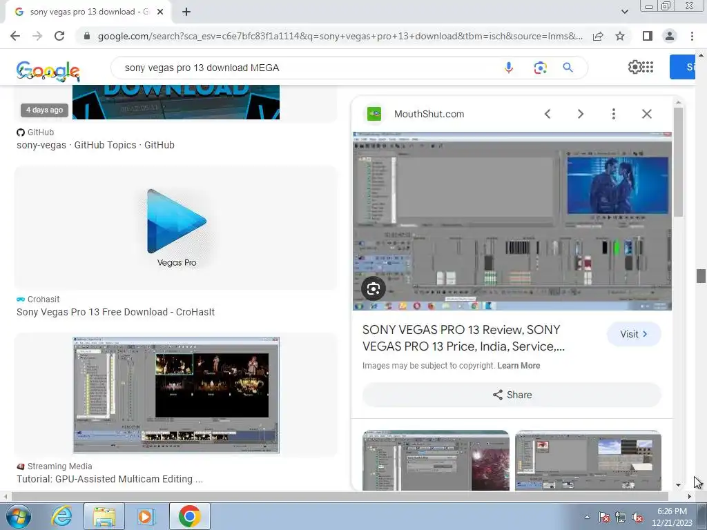Open second related image under Share
This screenshot has height=530, width=707.
(588, 460)
